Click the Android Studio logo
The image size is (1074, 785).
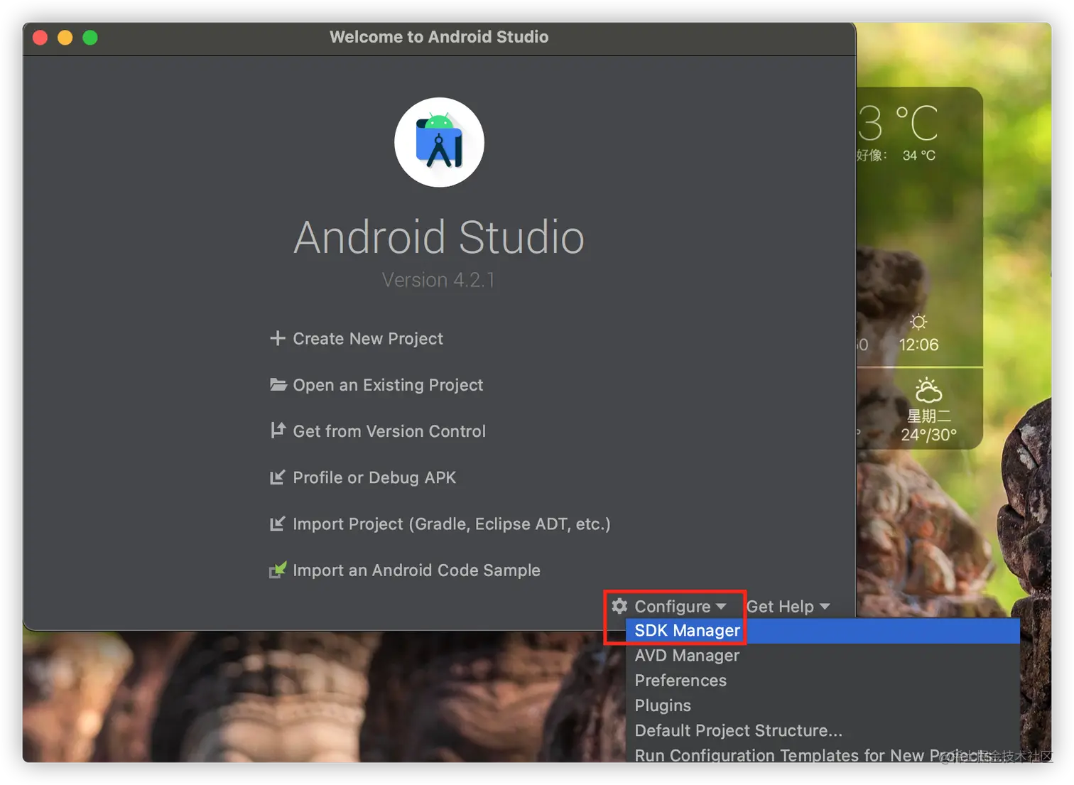[439, 142]
